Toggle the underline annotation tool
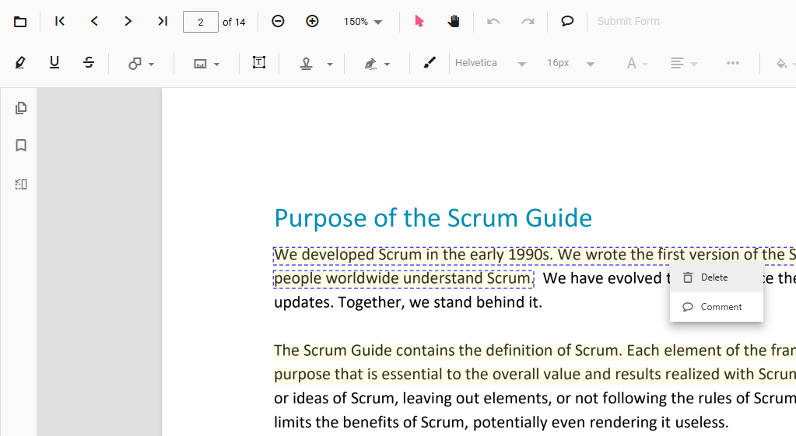The image size is (796, 436). (x=54, y=64)
